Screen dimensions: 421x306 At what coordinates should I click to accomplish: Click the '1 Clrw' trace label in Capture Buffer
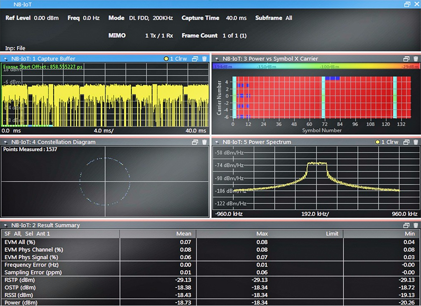178,59
